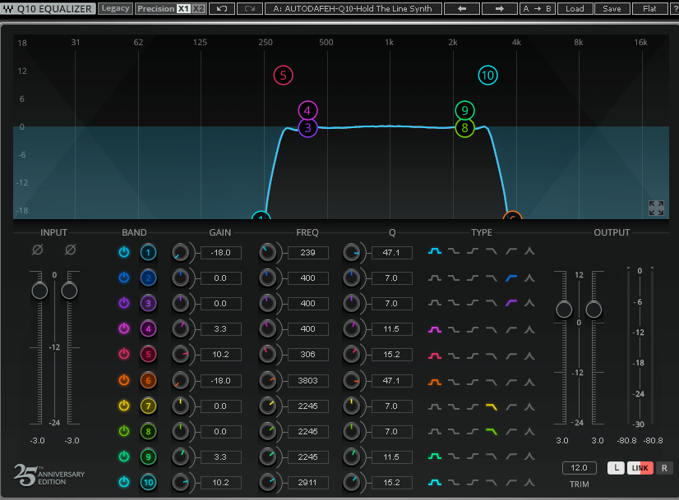Toggle band 4 power button
Screen dimensions: 679x500
[124, 328]
